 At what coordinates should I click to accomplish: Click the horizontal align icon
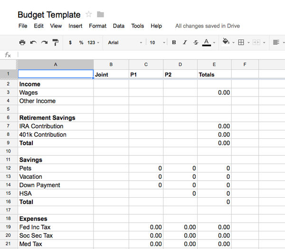pyautogui.click(x=276, y=43)
